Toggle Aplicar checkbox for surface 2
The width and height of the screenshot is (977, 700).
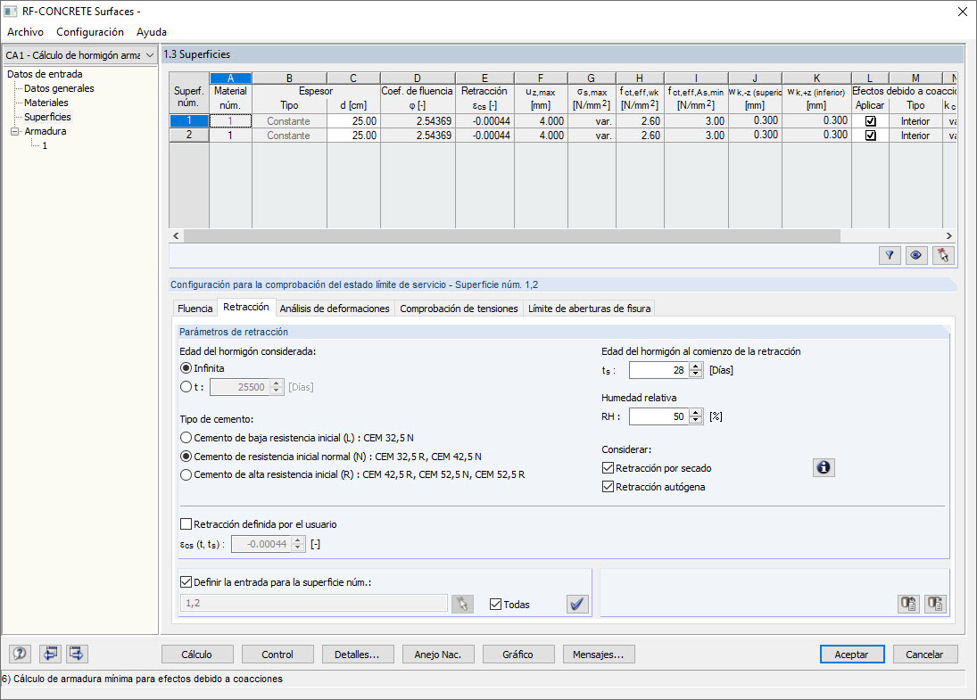click(871, 136)
